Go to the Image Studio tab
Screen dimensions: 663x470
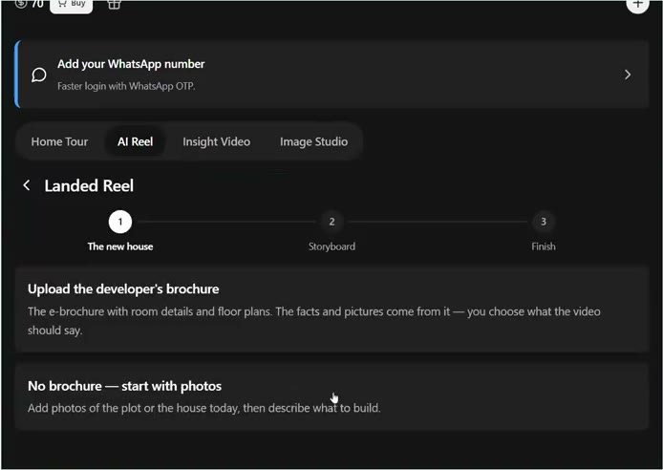(313, 141)
